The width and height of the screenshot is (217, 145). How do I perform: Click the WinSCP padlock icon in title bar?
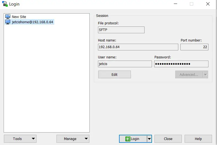[x=5, y=4]
